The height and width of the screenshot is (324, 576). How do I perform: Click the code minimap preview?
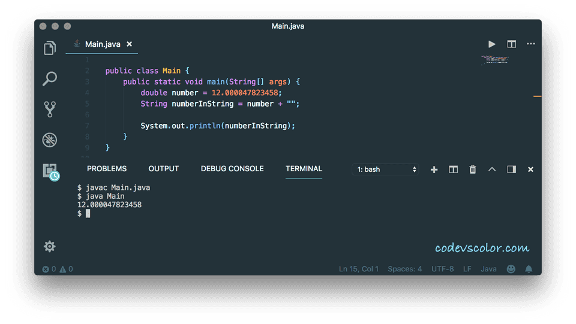[x=495, y=60]
